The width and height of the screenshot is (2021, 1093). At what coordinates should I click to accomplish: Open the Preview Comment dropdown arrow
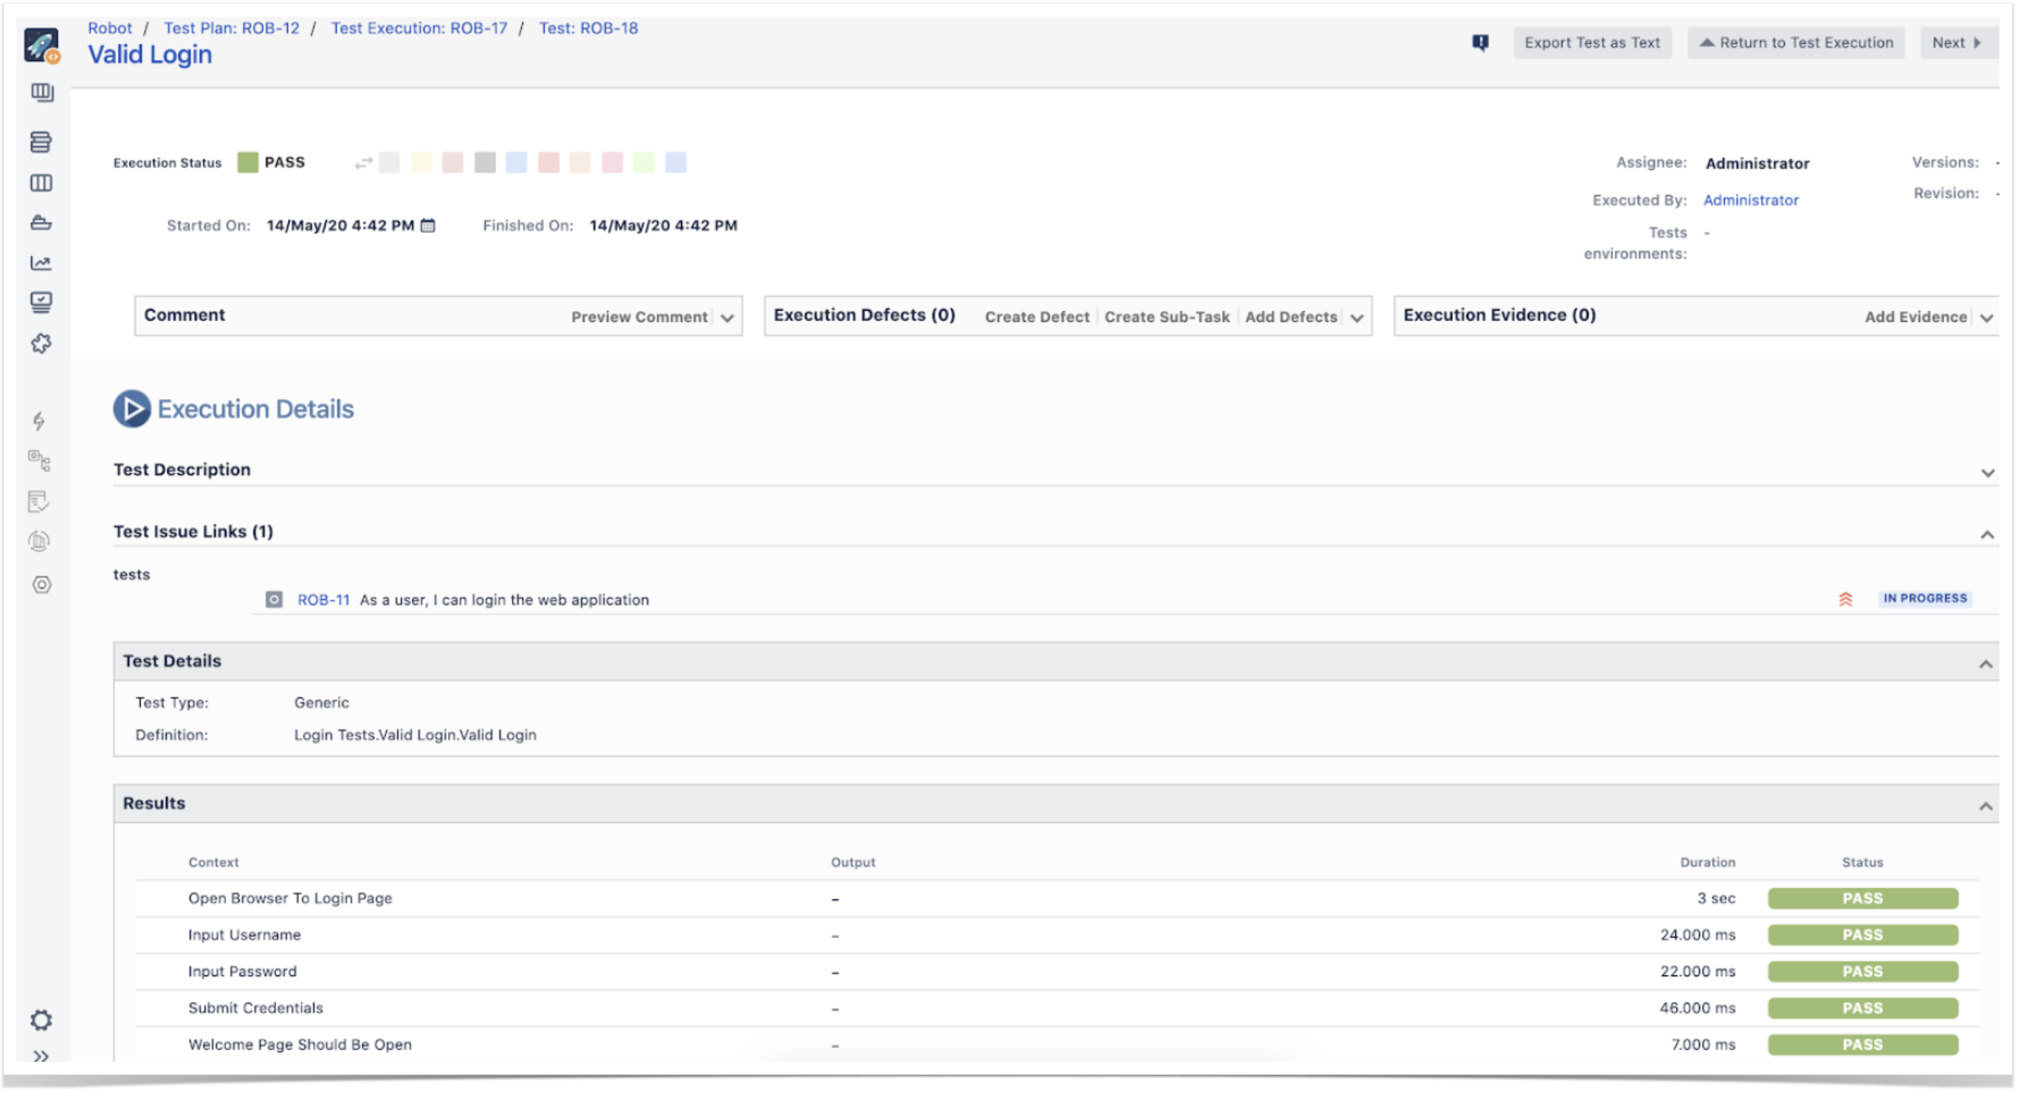click(727, 318)
